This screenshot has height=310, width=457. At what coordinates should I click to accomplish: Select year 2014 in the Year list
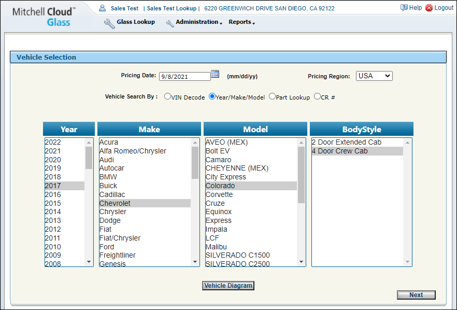click(65, 212)
